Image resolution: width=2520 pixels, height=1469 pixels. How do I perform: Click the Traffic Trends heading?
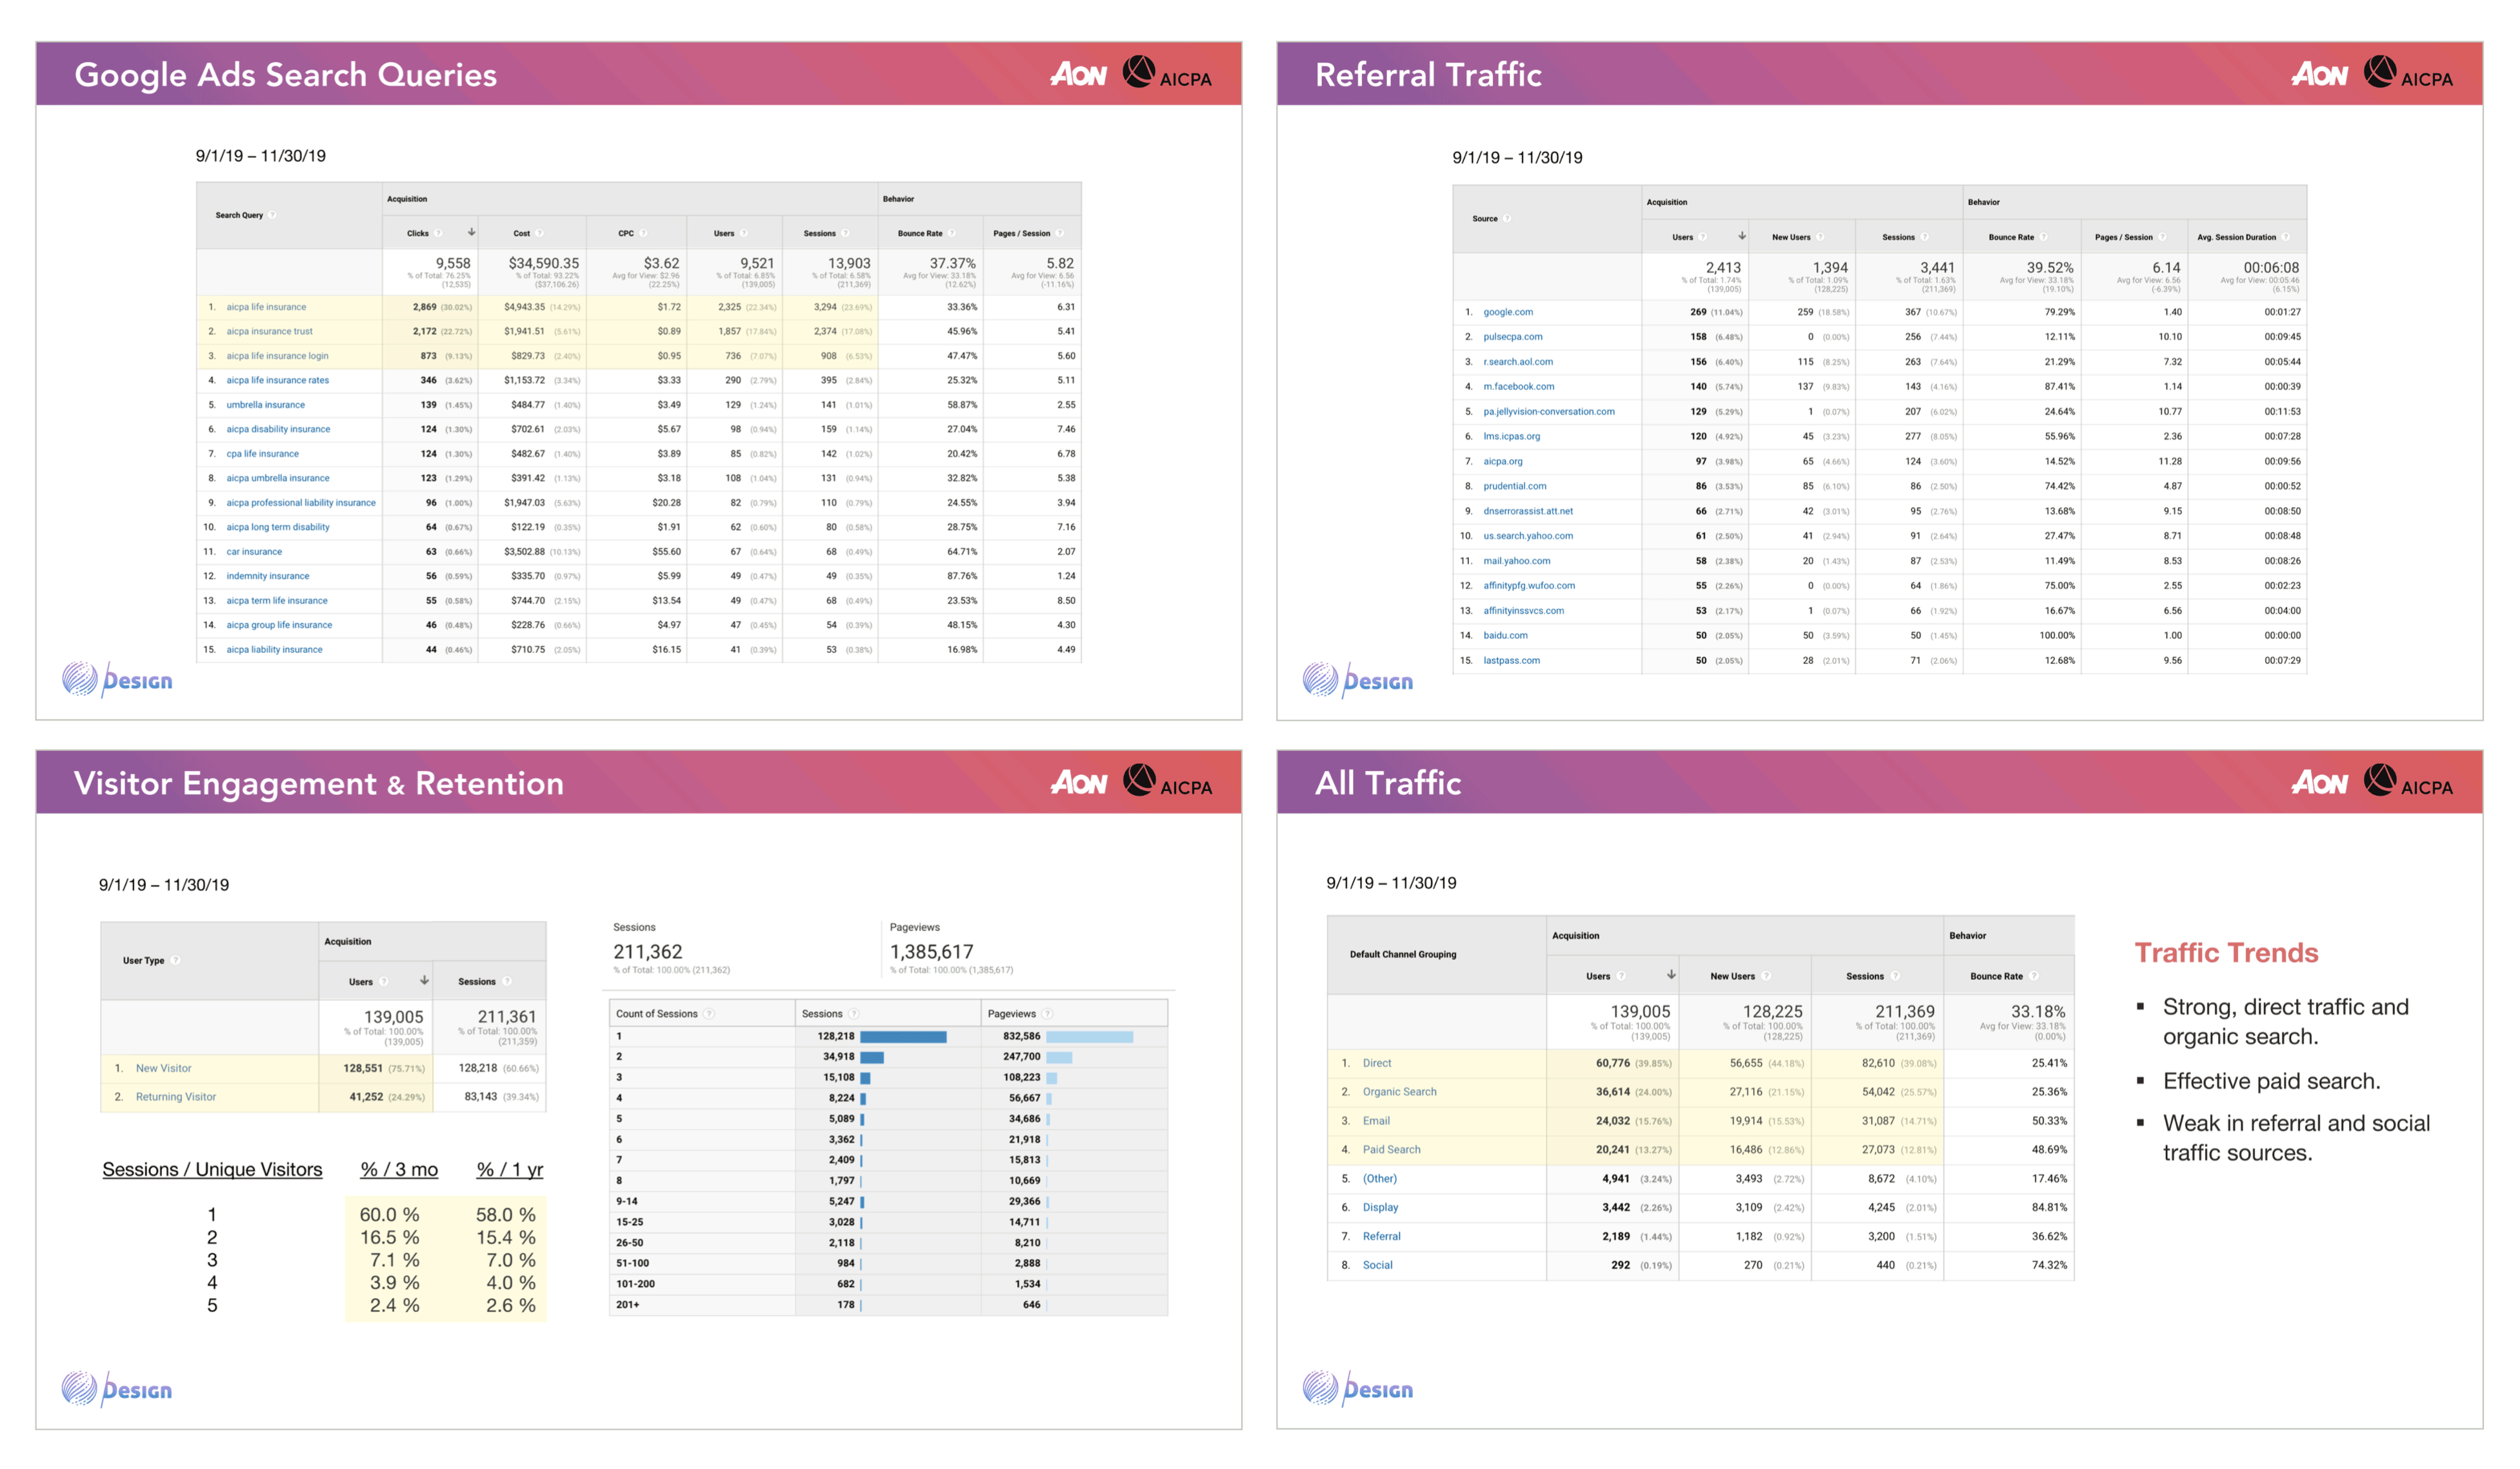coord(2226,953)
